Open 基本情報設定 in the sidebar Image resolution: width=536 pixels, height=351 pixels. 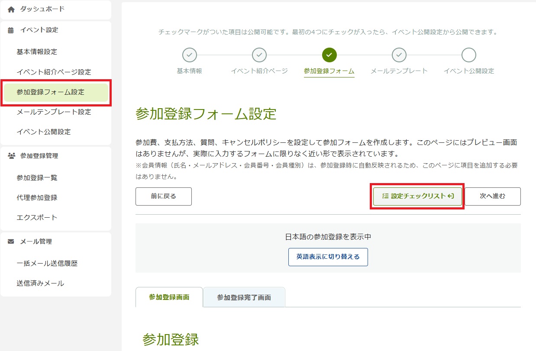coord(37,52)
